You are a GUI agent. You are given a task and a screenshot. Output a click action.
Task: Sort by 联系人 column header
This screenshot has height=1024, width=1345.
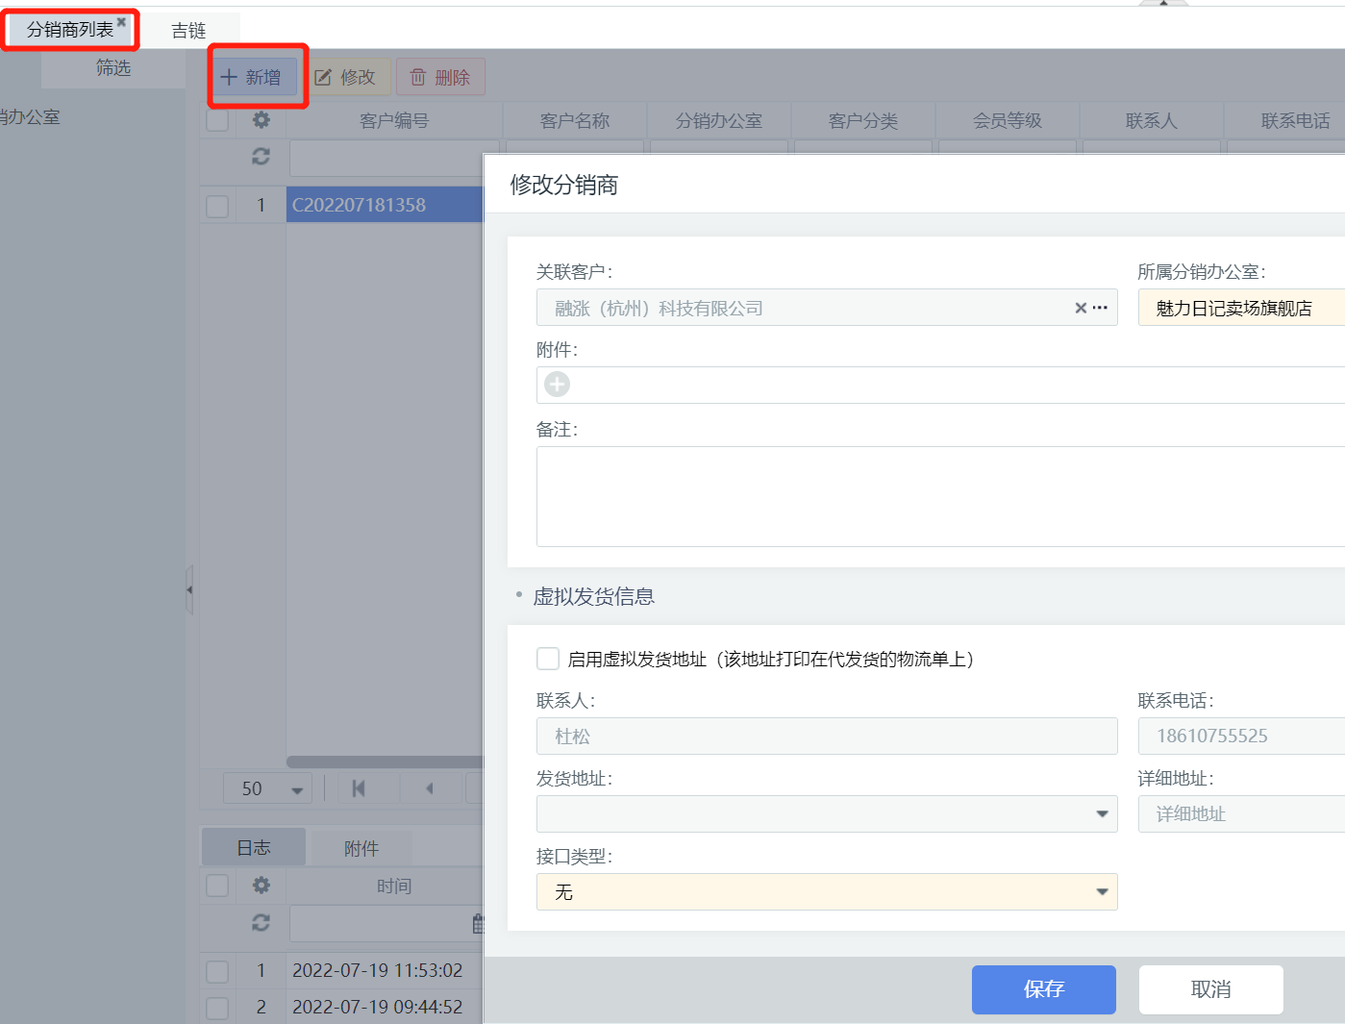(x=1152, y=121)
